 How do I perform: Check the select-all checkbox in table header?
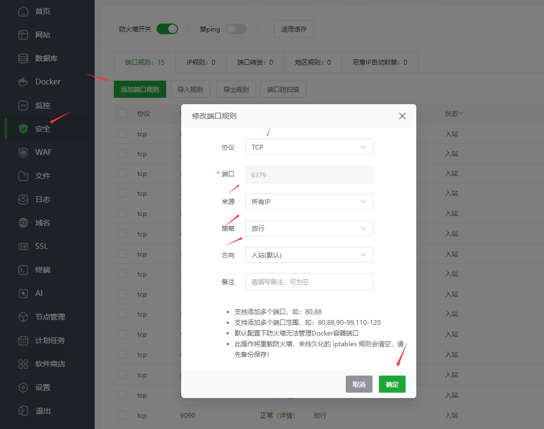point(122,113)
